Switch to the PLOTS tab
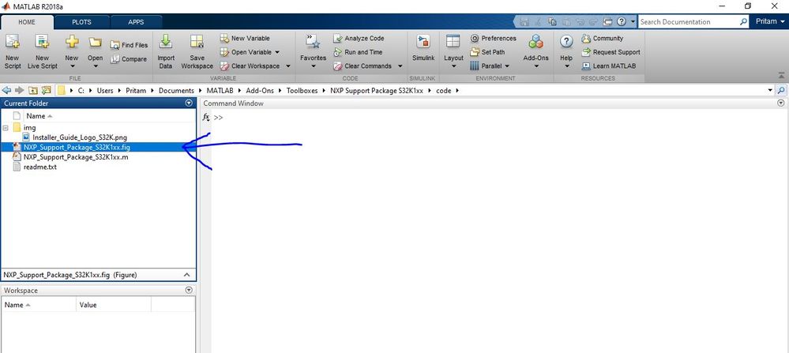Viewport: 789px width, 353px height. (x=81, y=22)
